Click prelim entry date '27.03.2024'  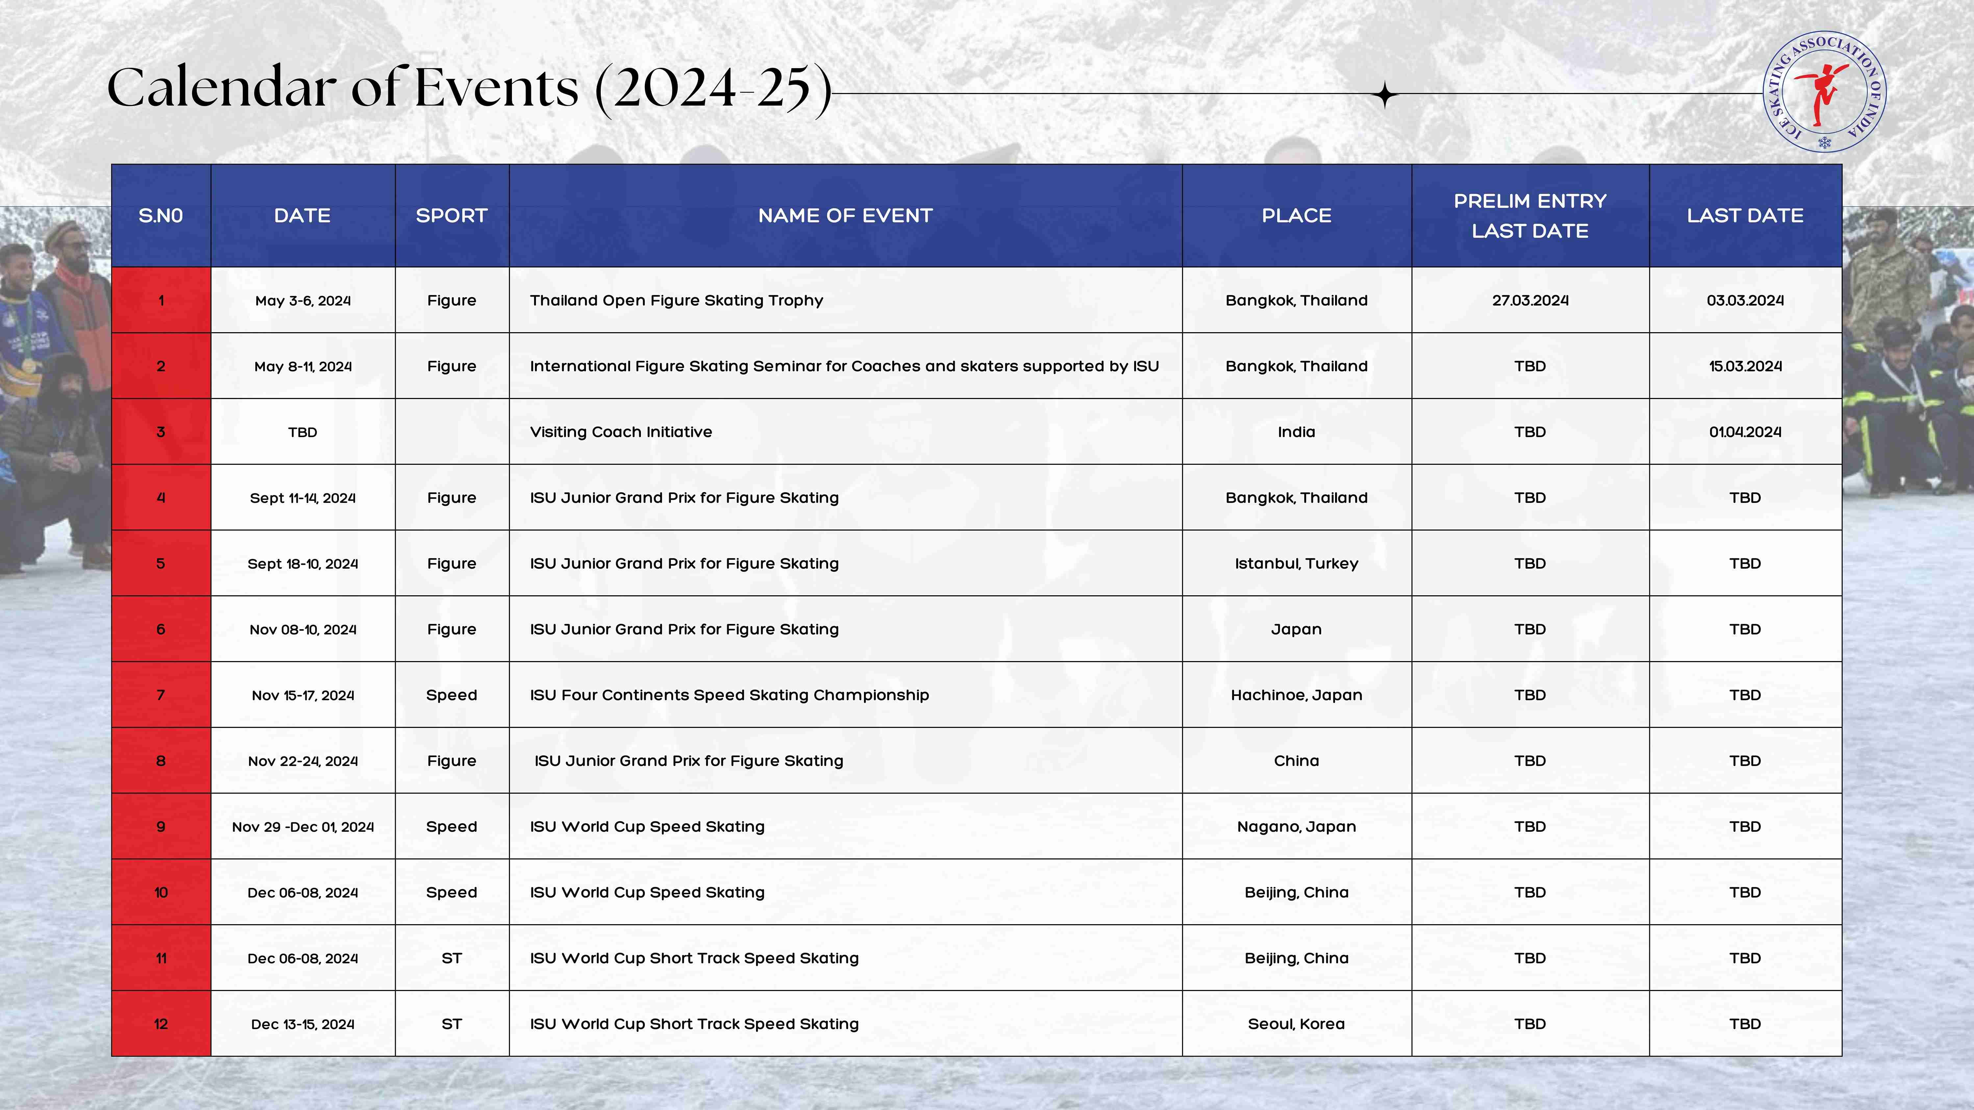[x=1530, y=300]
